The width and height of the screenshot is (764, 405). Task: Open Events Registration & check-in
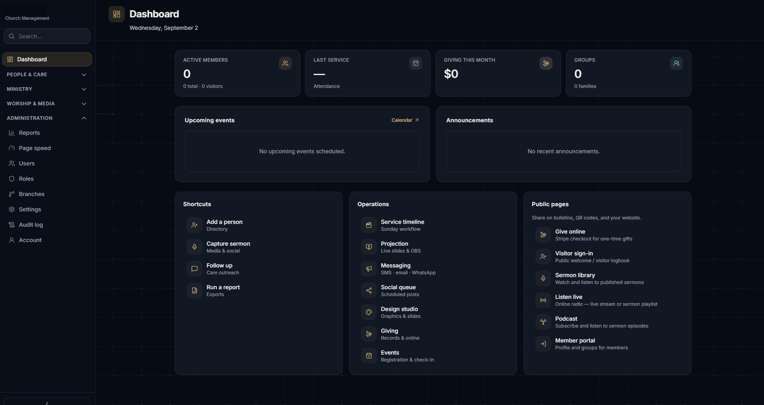pyautogui.click(x=433, y=356)
